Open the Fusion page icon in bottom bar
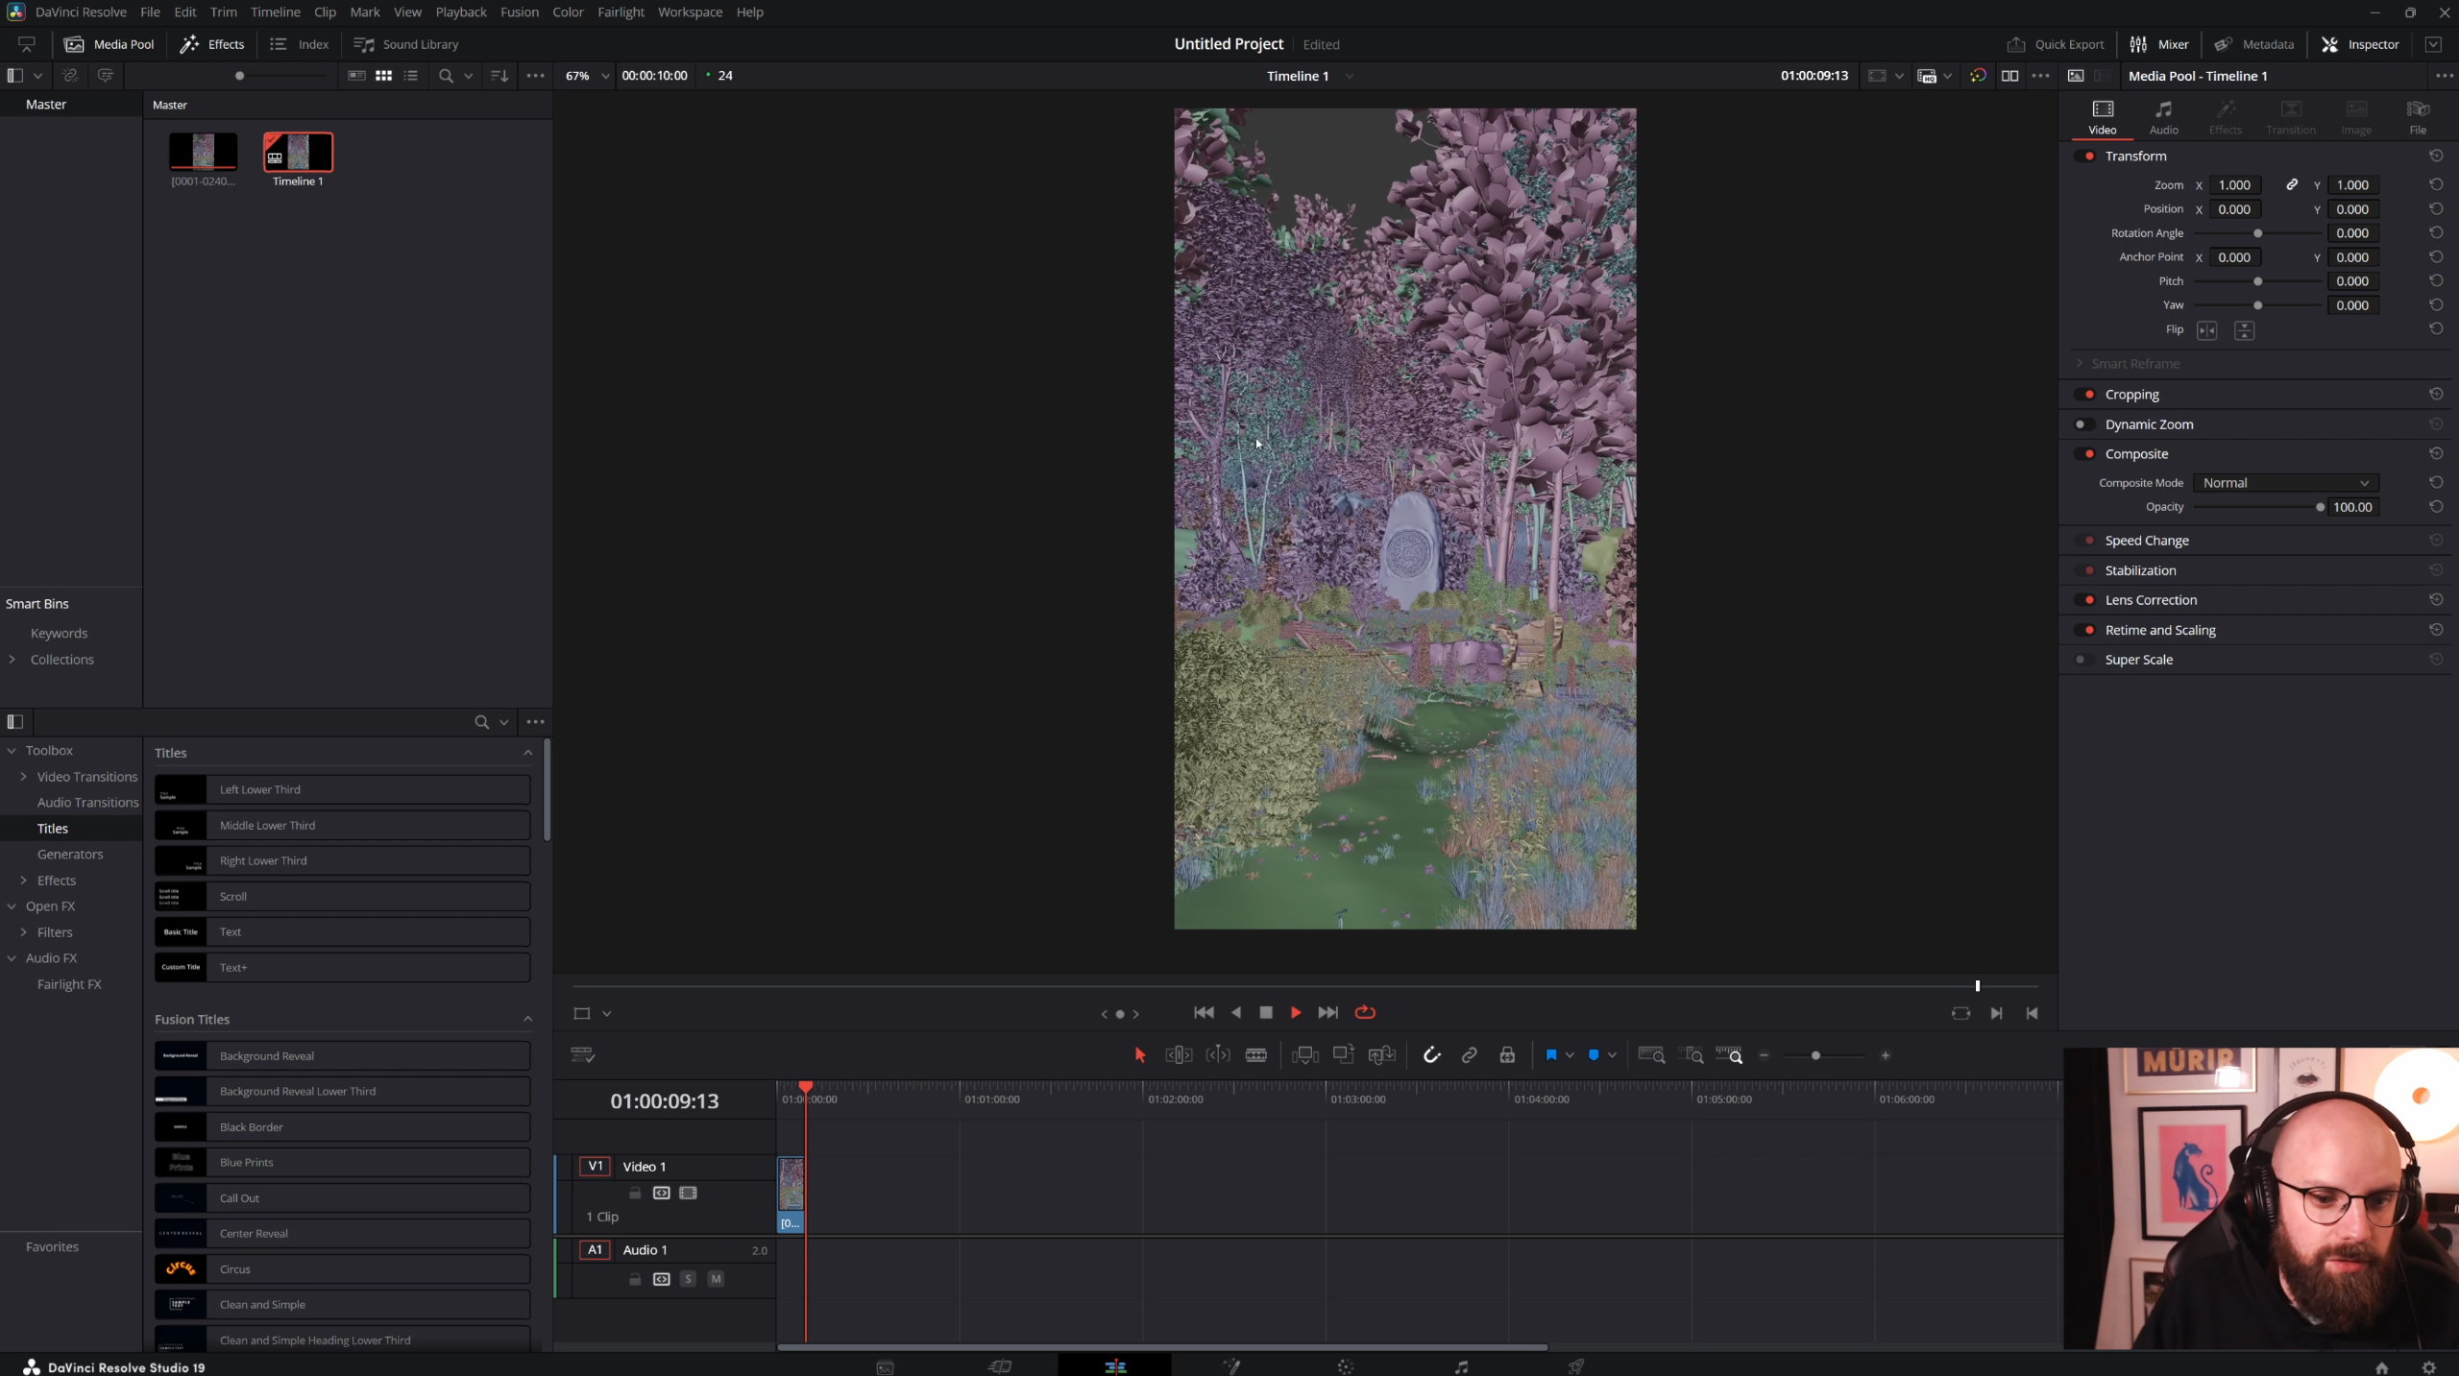This screenshot has height=1376, width=2459. click(x=1230, y=1366)
